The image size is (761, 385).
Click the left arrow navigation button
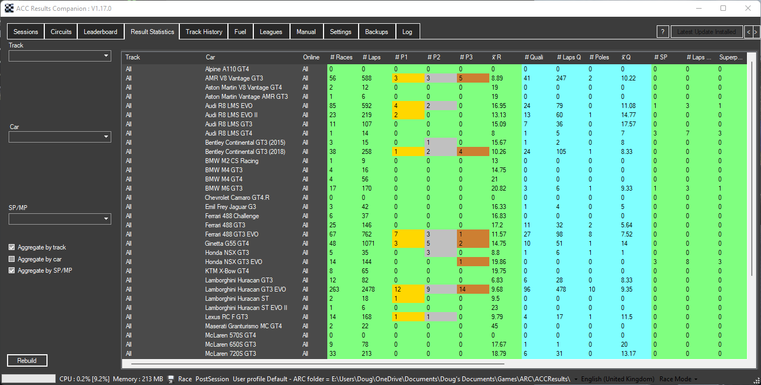click(x=748, y=32)
